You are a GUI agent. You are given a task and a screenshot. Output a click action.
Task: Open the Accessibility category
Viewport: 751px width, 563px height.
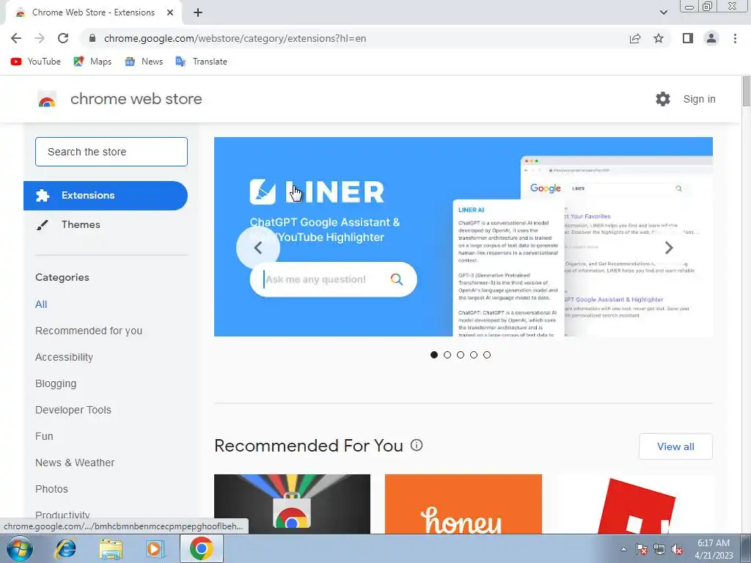65,357
